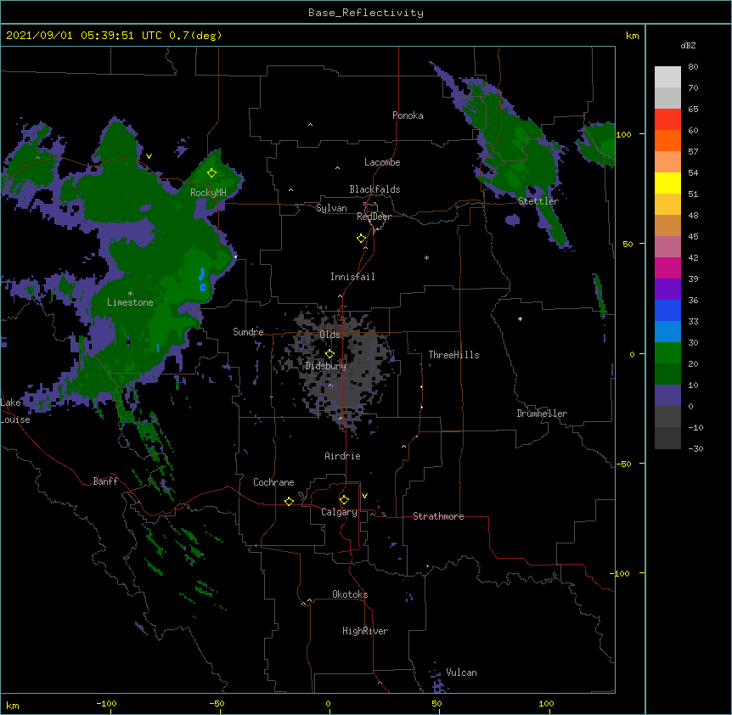Click the yellow diamond marker above Calgary label
The image size is (732, 715).
344,500
